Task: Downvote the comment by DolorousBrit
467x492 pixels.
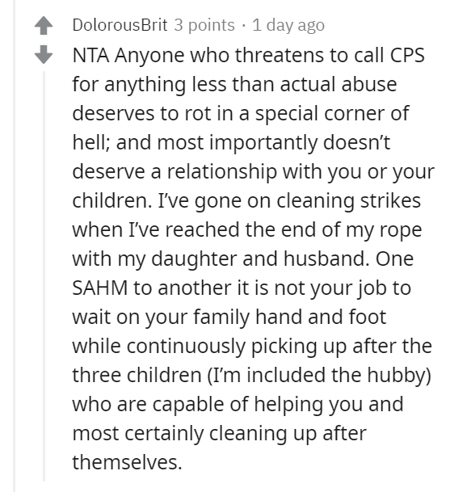Action: tap(44, 55)
